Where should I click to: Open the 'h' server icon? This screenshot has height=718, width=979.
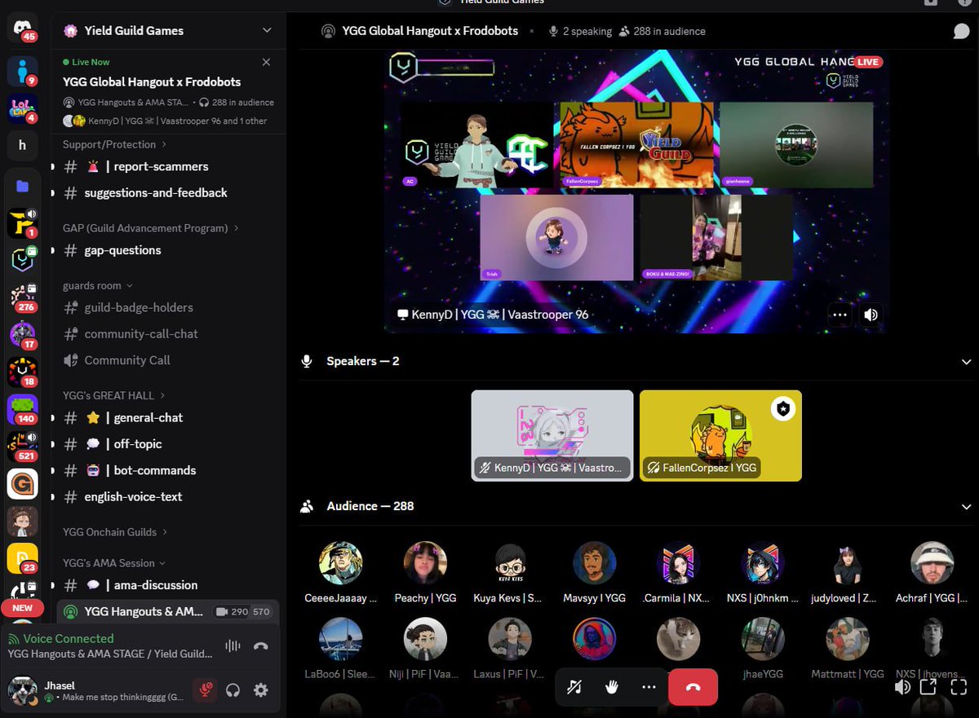click(x=22, y=147)
